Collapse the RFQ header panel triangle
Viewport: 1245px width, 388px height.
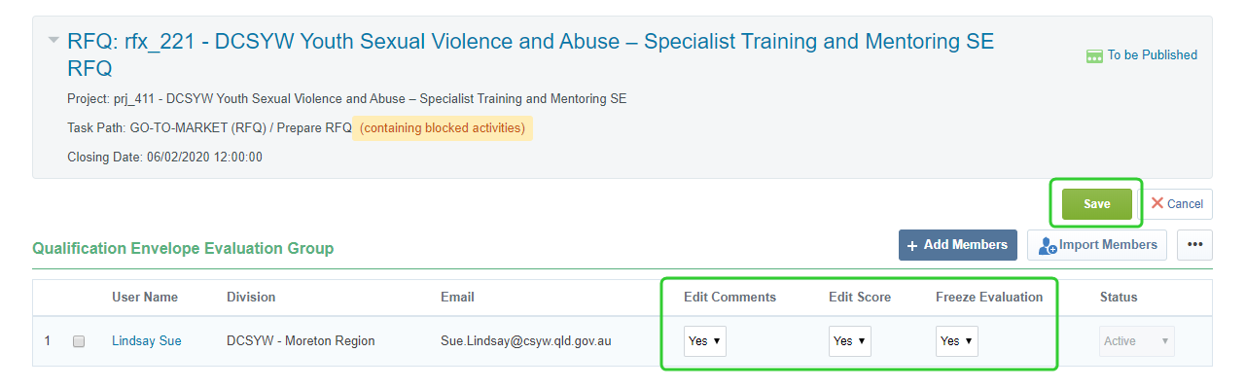tap(53, 41)
